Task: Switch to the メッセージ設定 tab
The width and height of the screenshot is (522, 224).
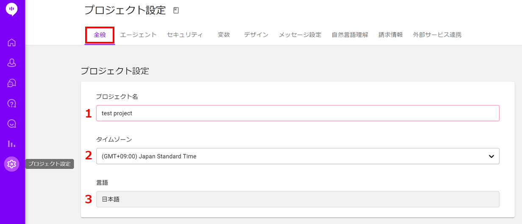Action: click(x=300, y=35)
